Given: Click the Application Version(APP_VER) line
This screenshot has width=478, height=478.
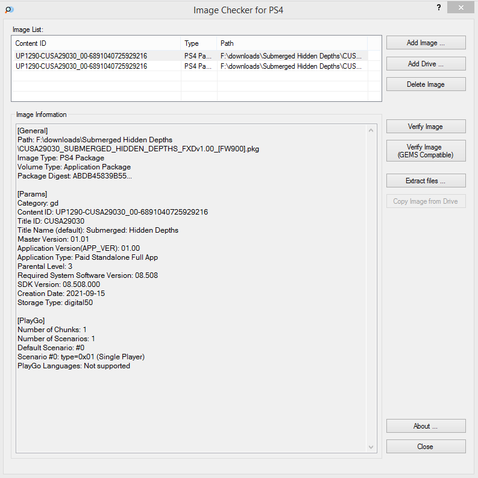Looking at the screenshot, I should 78,248.
